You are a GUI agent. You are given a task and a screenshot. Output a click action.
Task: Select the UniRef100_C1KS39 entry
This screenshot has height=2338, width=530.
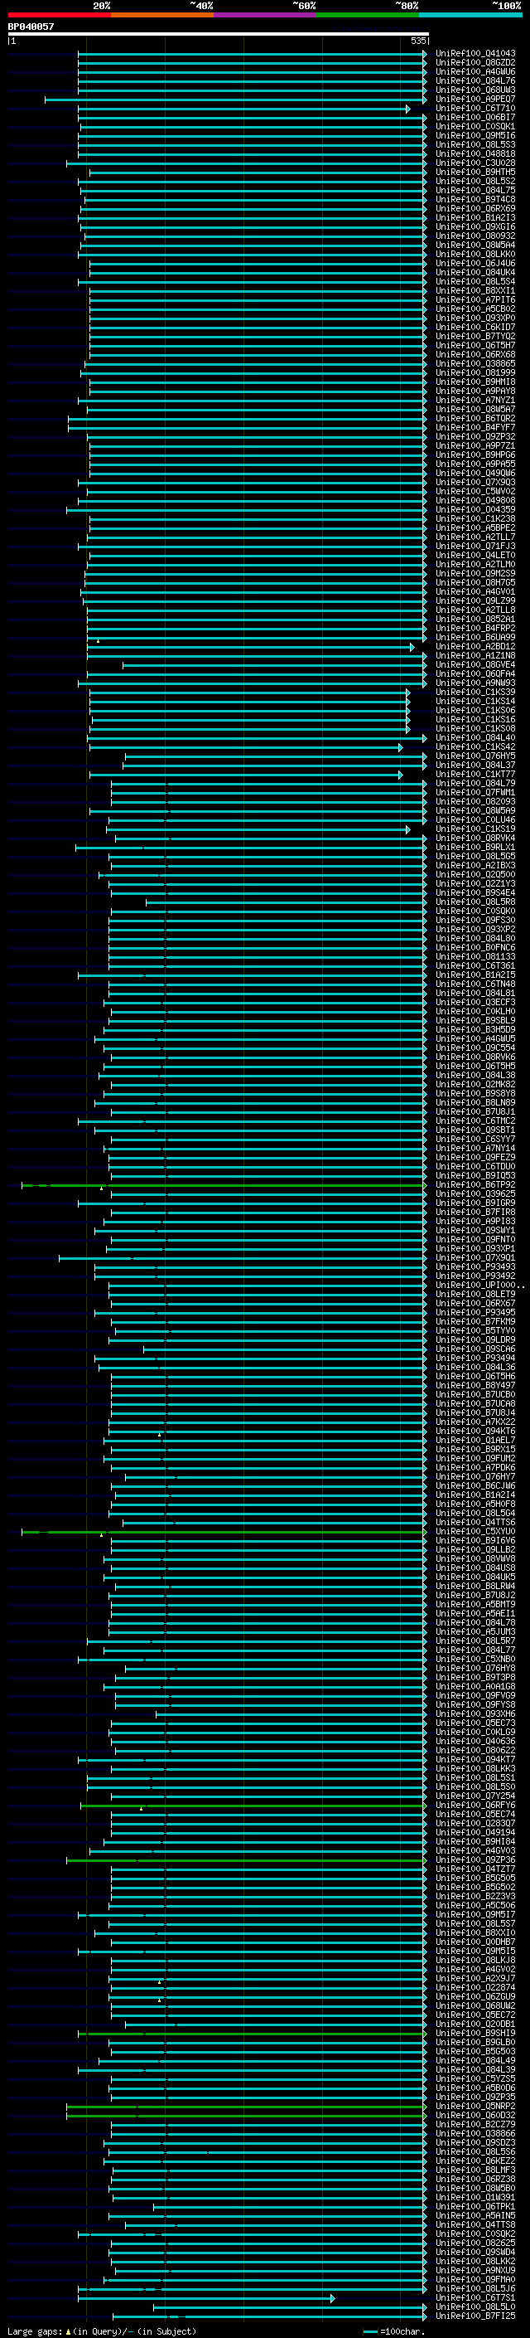(x=475, y=692)
